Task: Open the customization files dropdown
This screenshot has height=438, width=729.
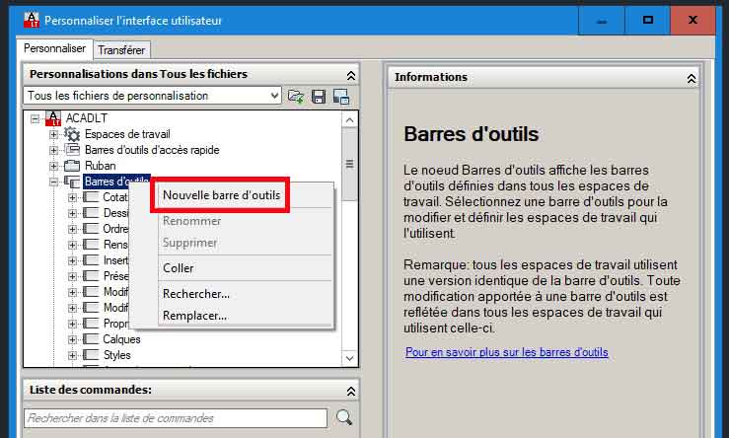Action: [274, 96]
